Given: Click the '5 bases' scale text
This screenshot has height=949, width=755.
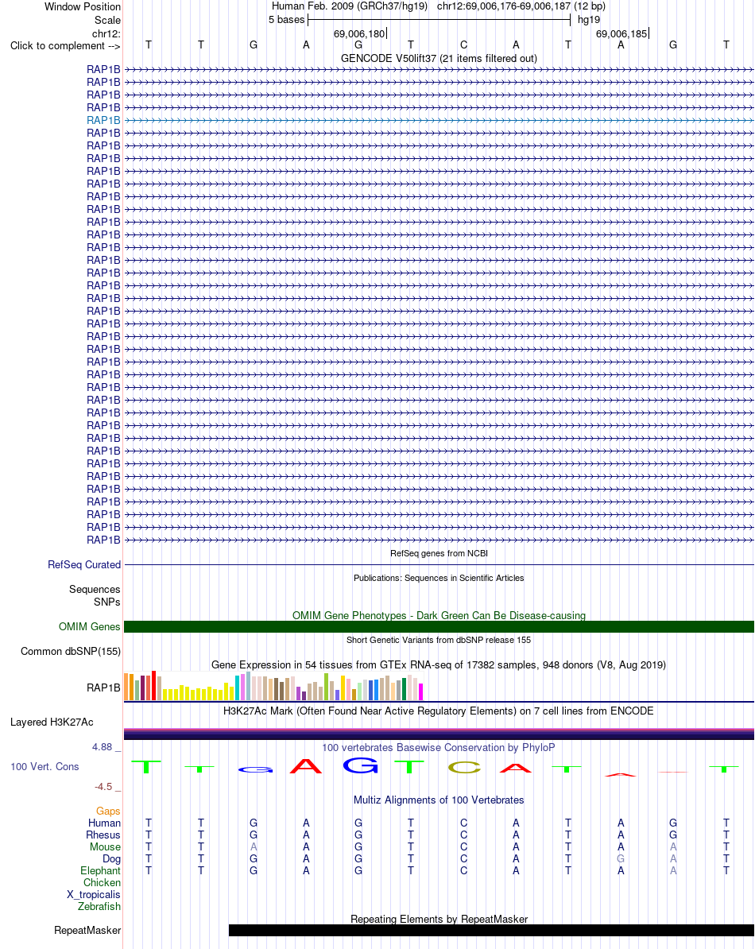Looking at the screenshot, I should (x=287, y=20).
